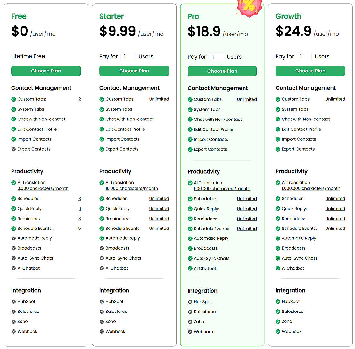Click the X icon beside Free plan Automatic Reply
This screenshot has height=349, width=355.
(13, 238)
